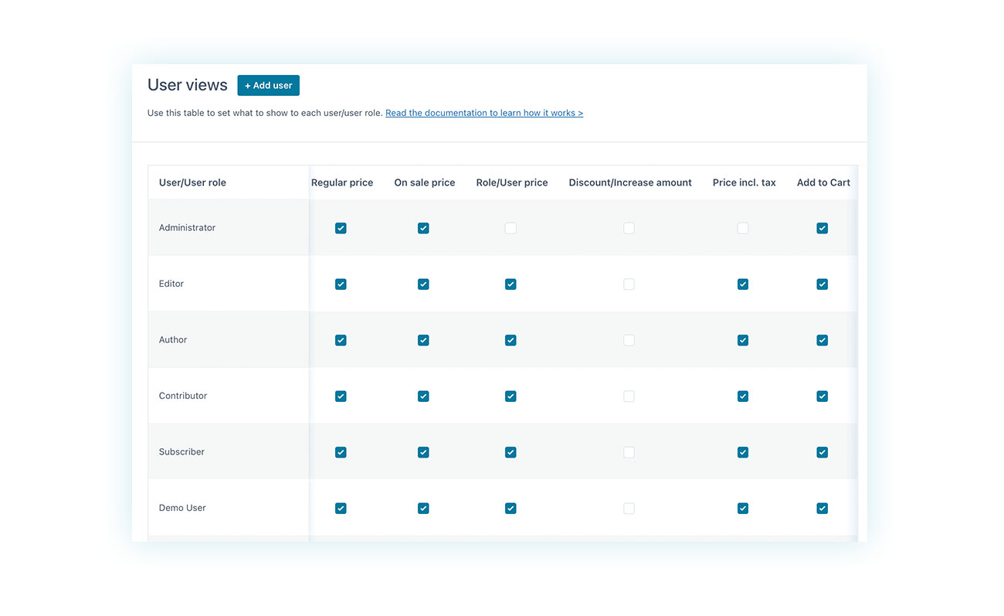The height and width of the screenshot is (616, 1004).
Task: Open the documentation link to learn more
Action: [484, 113]
